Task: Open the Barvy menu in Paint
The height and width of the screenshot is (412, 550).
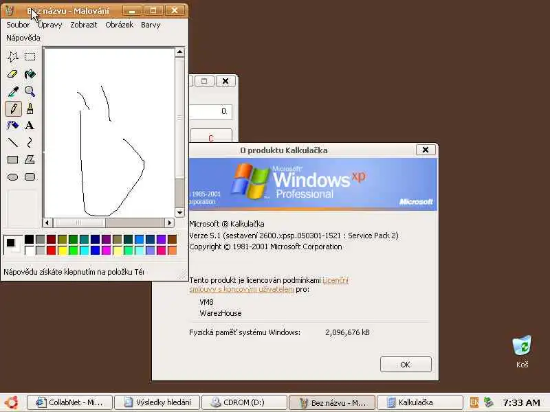Action: 151,25
